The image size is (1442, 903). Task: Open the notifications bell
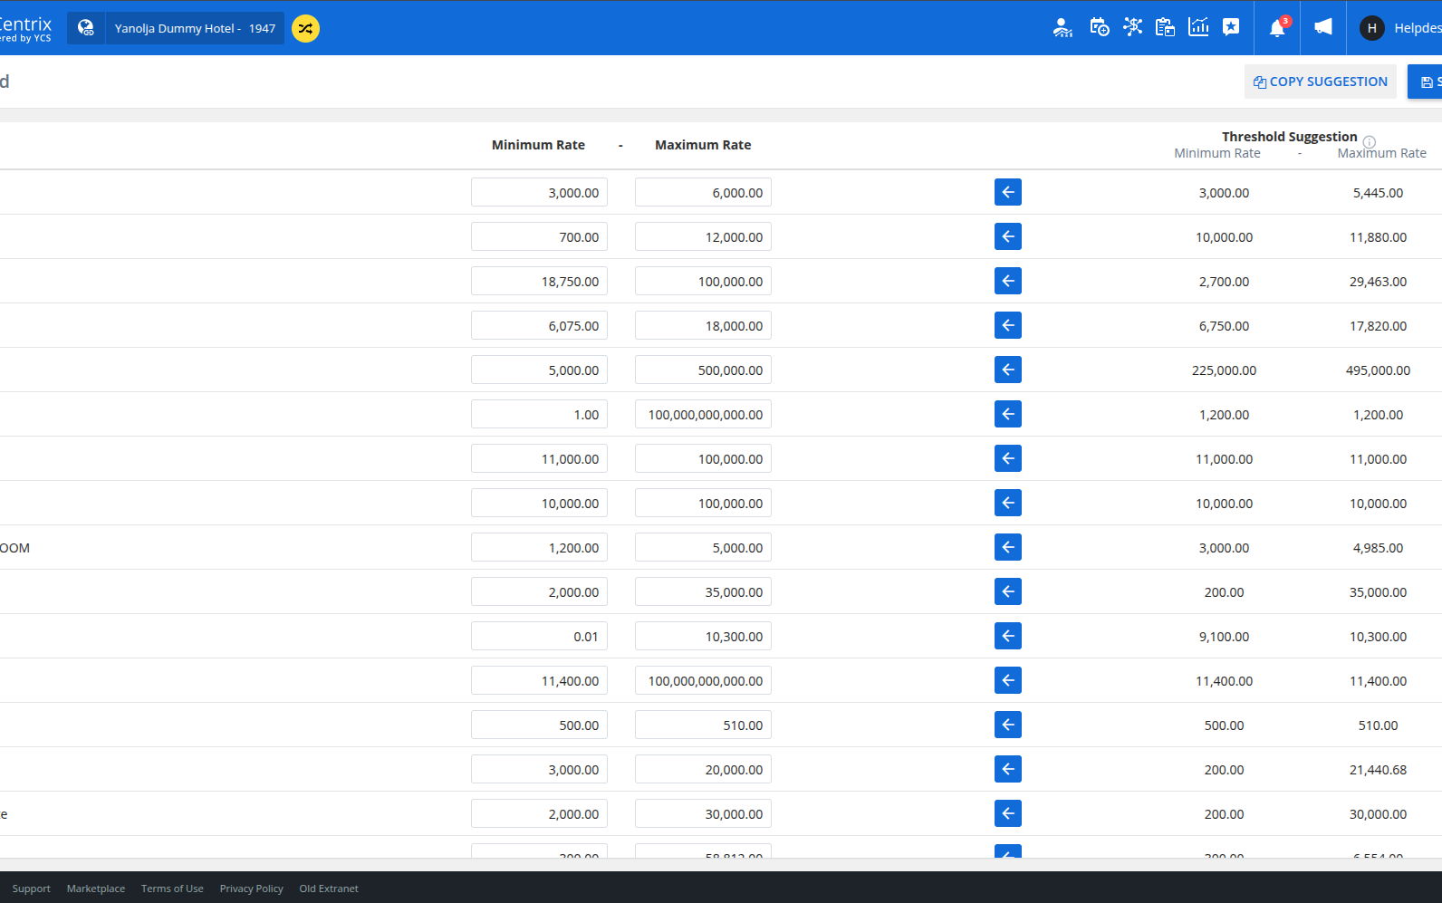pos(1277,28)
